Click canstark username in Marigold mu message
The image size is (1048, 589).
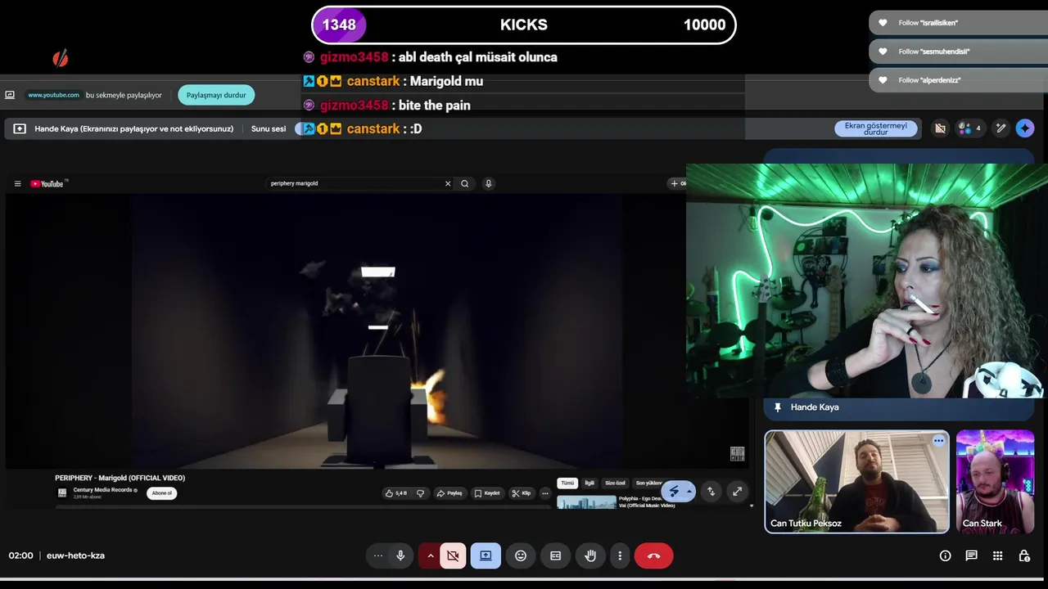pyautogui.click(x=373, y=81)
